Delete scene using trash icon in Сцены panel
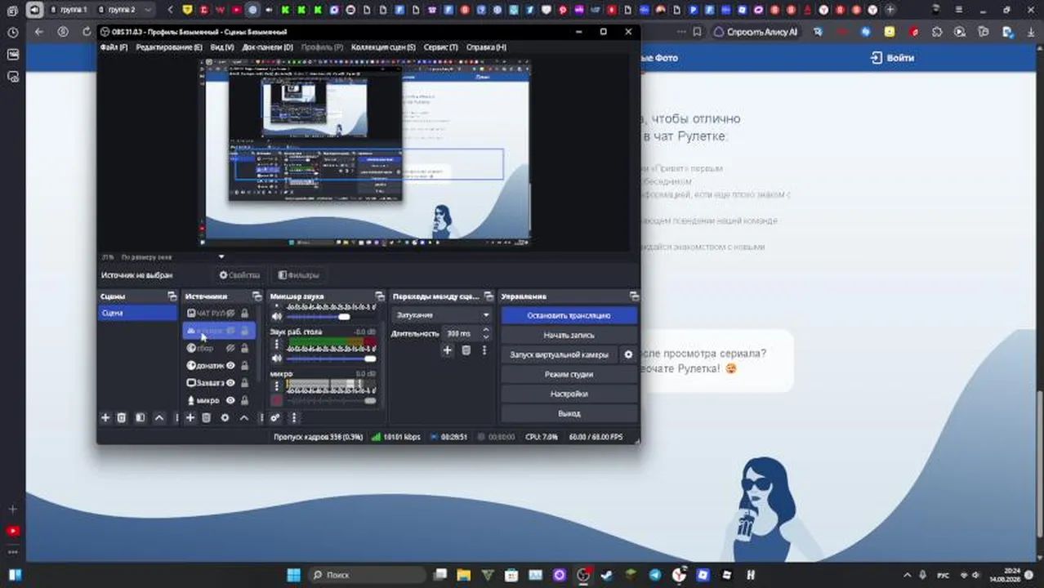 122,417
